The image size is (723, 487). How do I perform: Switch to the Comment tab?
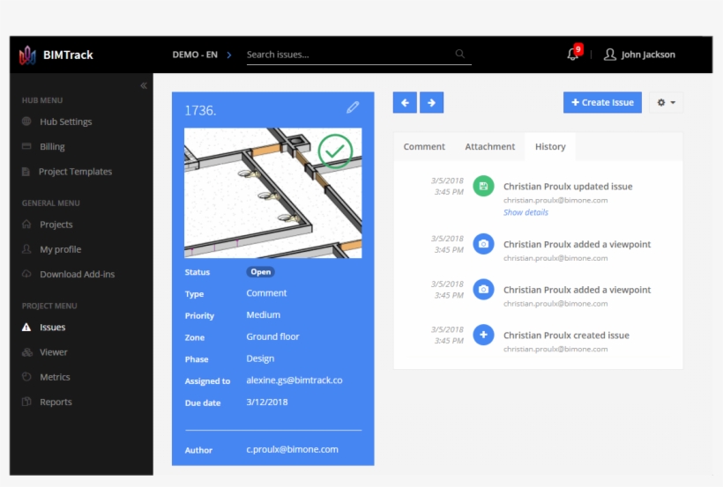coord(424,146)
